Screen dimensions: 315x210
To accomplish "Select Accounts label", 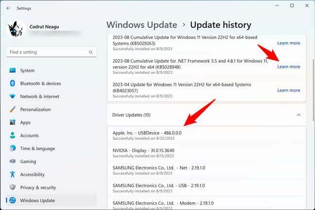I will point(29,136).
